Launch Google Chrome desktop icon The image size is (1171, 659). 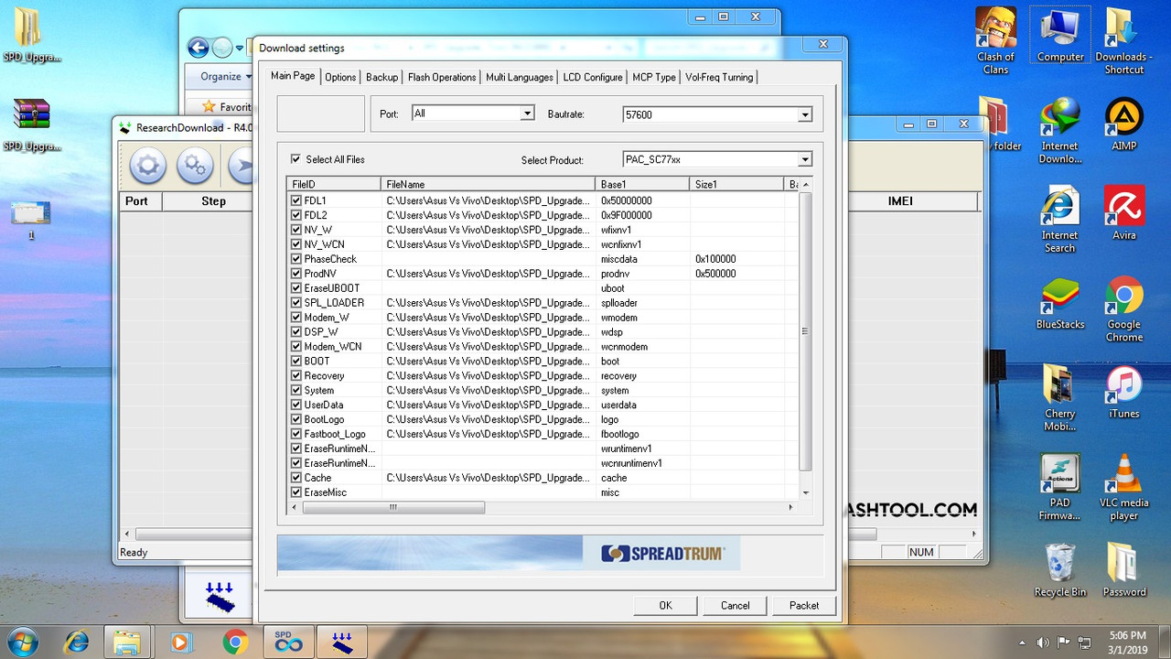1123,309
